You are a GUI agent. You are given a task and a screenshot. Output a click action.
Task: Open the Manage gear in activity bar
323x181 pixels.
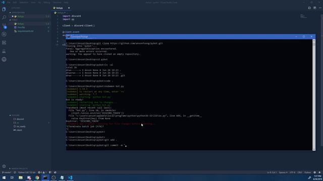tap(4, 166)
